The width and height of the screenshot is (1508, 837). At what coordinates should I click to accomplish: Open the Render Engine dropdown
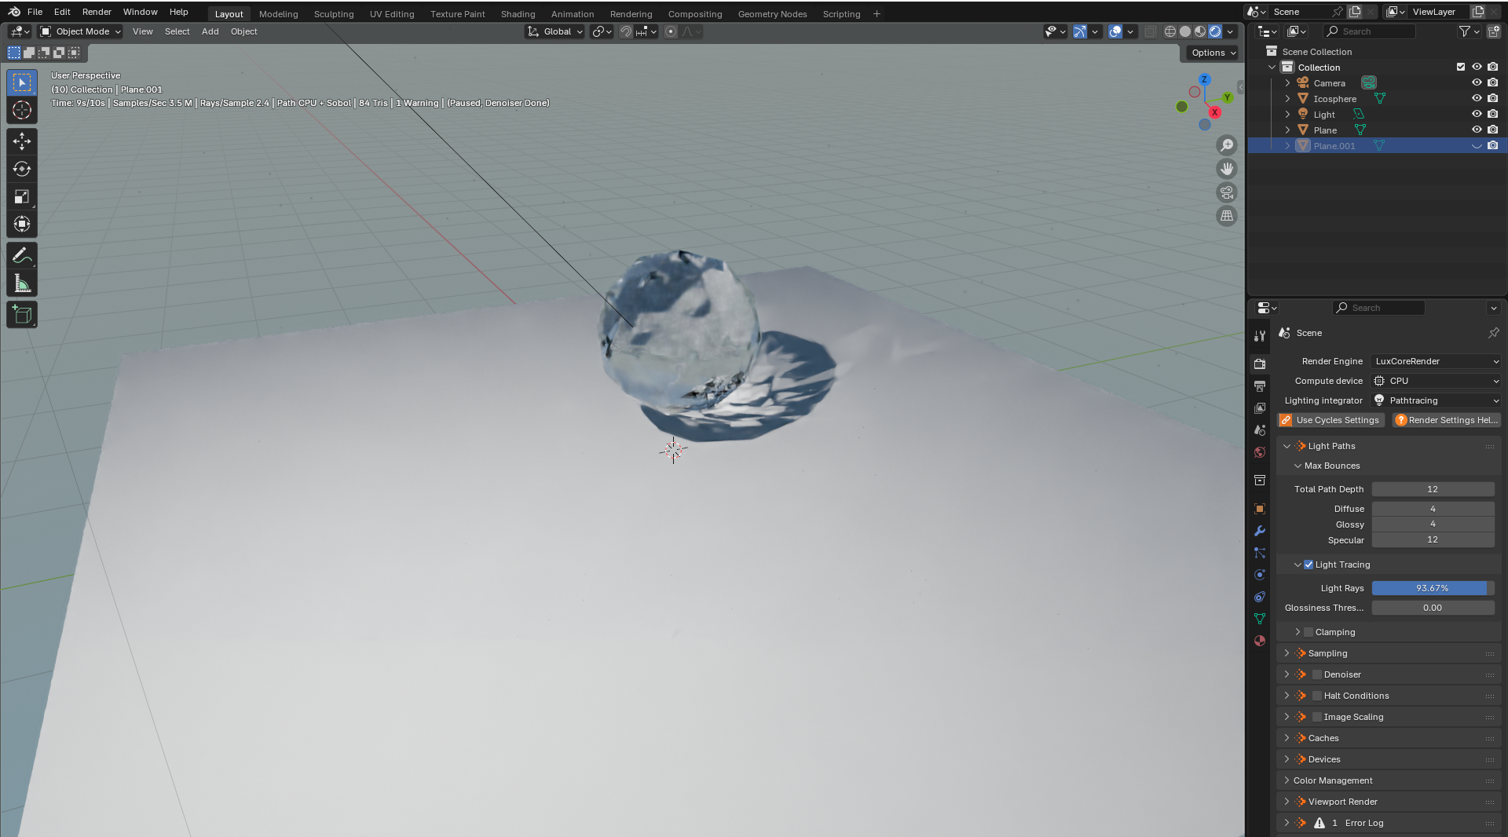coord(1436,361)
